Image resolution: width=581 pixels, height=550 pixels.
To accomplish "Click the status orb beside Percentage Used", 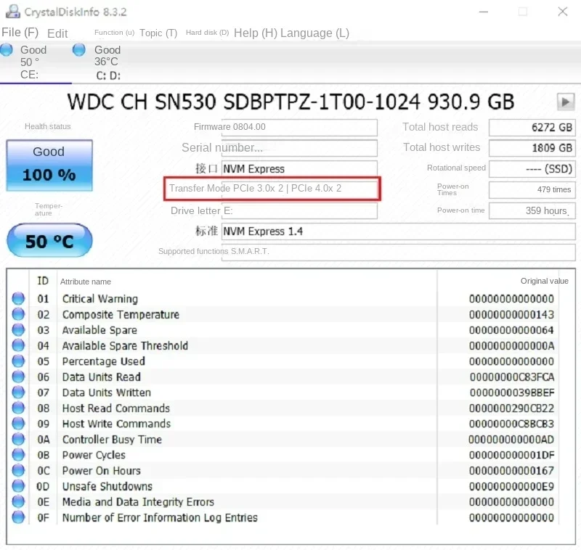I will [x=18, y=361].
